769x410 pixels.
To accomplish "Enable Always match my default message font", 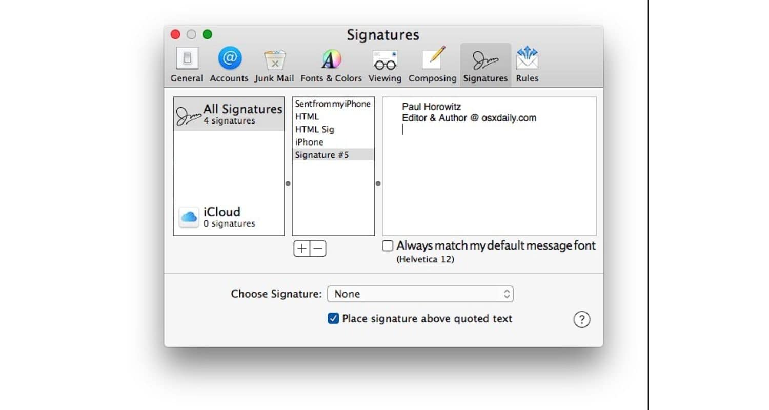I will 388,246.
